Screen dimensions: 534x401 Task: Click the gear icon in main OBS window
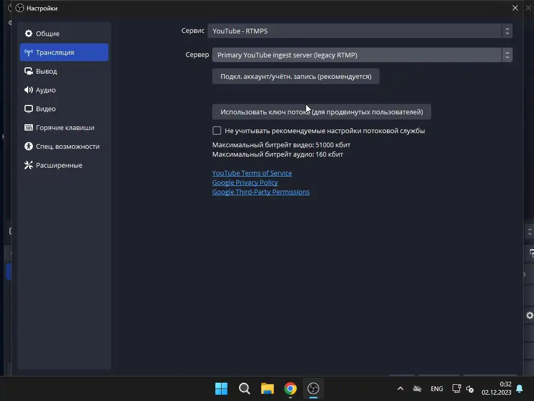click(x=530, y=315)
